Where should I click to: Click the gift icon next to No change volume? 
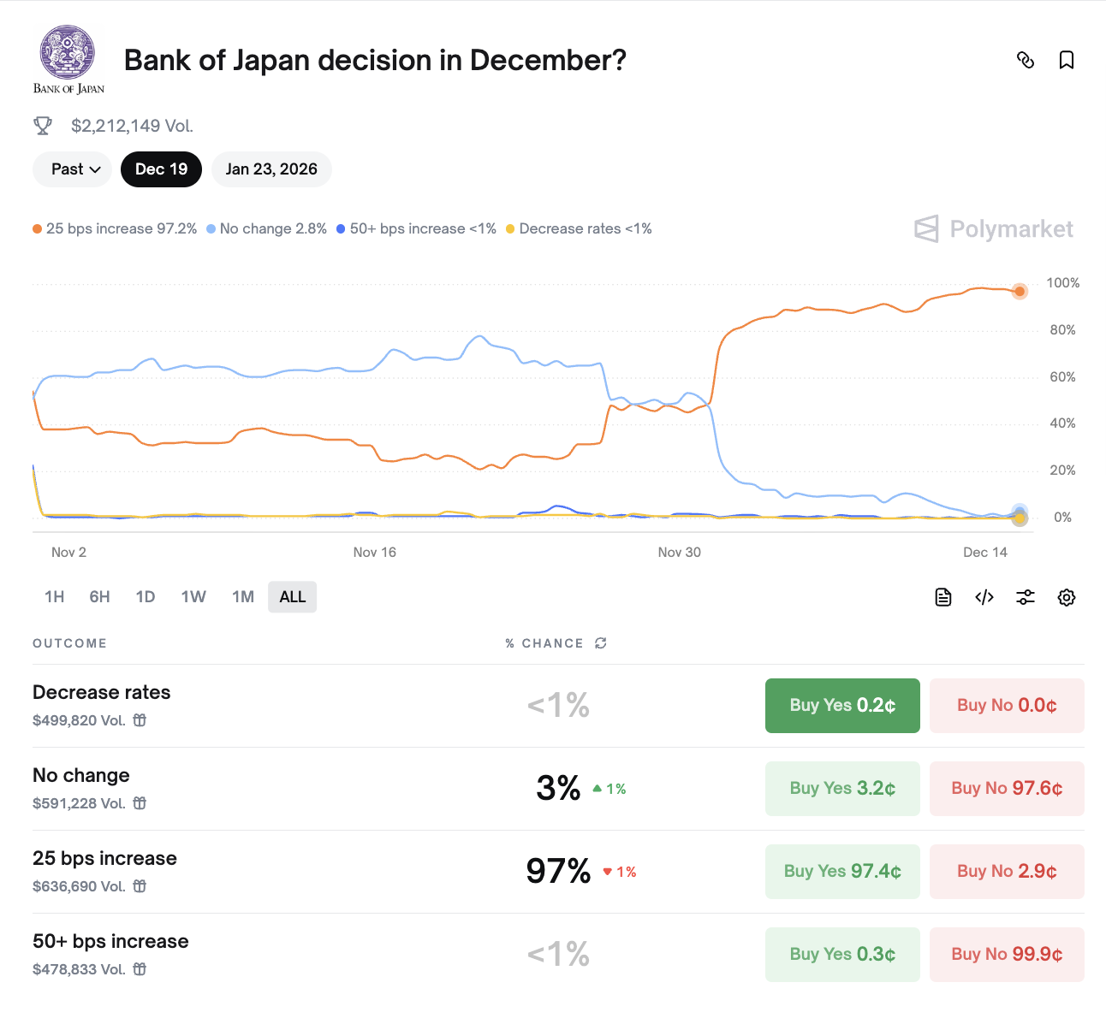[139, 803]
